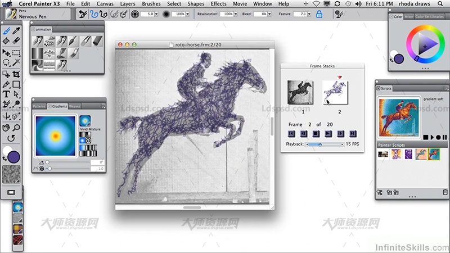This screenshot has height=253, width=450.
Task: Step back one frame in Frame Stacks
Action: pyautogui.click(x=304, y=134)
